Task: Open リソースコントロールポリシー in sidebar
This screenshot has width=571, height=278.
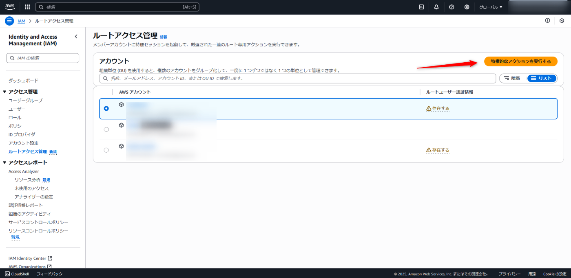Action: coord(38,231)
